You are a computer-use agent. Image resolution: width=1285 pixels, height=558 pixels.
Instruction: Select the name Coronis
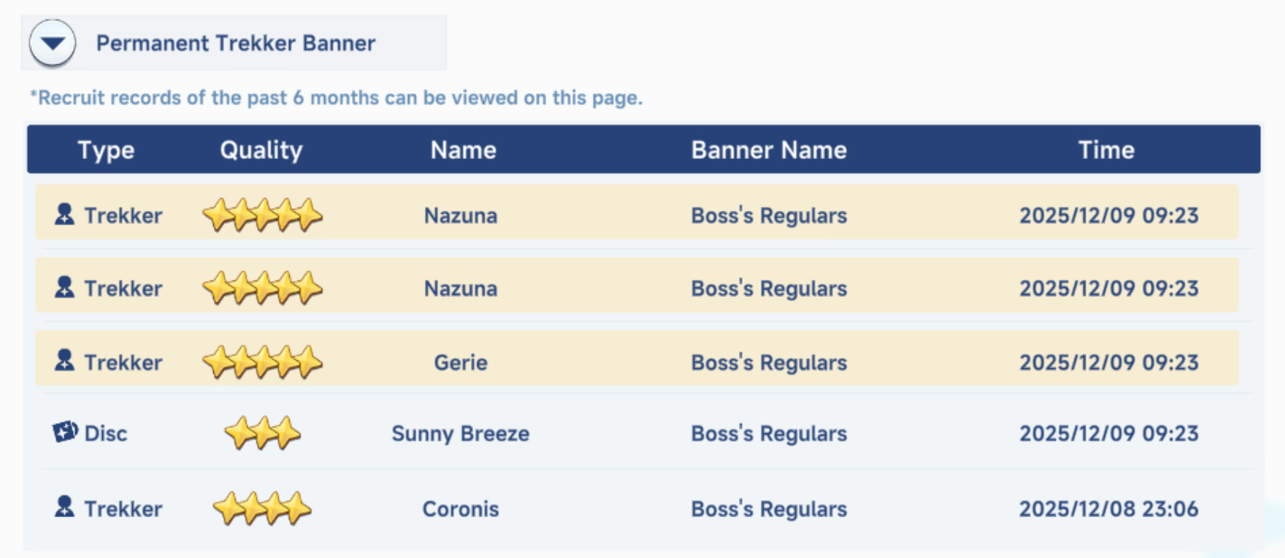tap(461, 509)
